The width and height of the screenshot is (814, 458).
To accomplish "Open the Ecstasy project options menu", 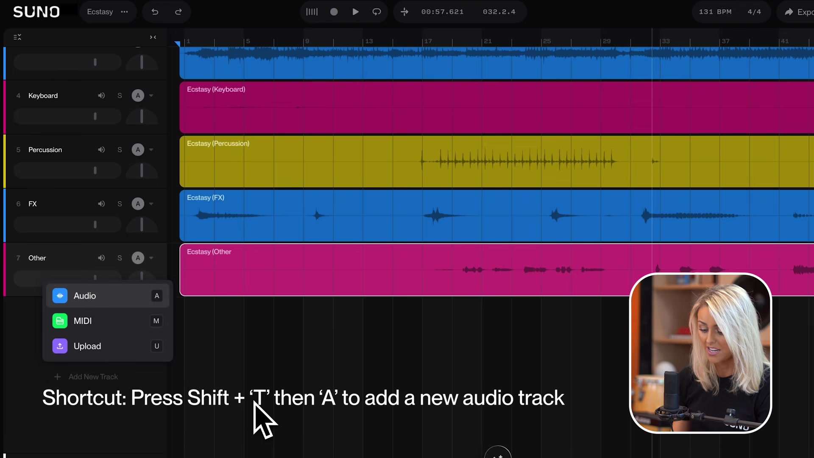I will [124, 12].
